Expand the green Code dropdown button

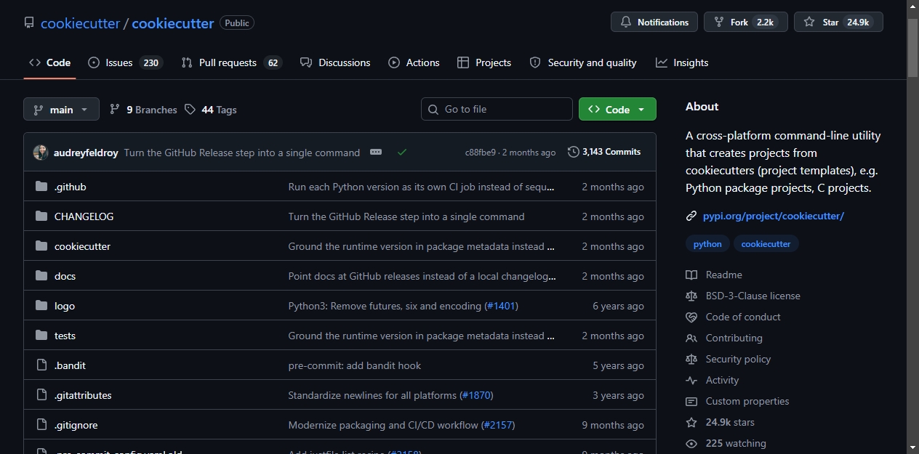(617, 109)
